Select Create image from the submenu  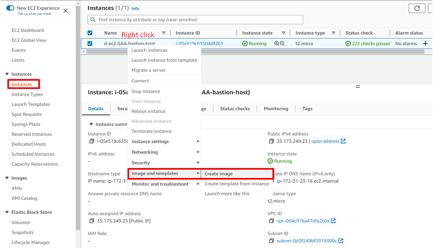coord(219,174)
